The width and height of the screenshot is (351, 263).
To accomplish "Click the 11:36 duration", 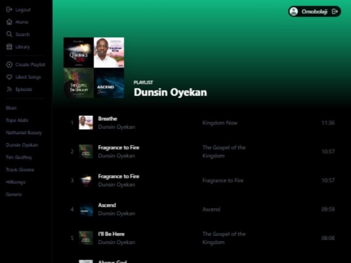I will tap(328, 123).
